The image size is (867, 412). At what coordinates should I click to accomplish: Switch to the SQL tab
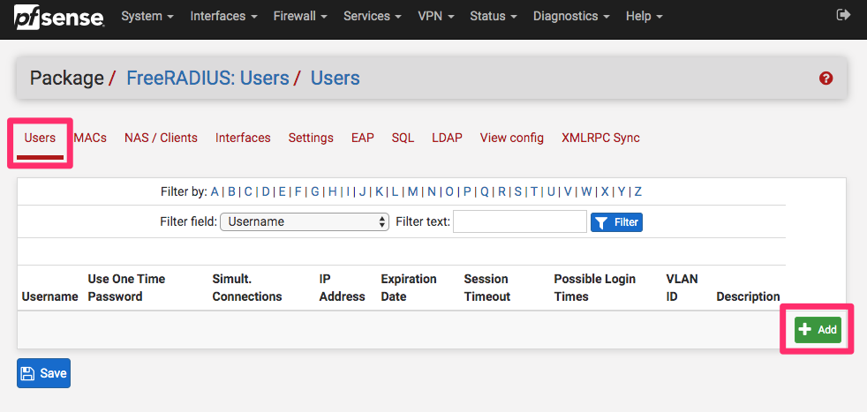click(403, 139)
